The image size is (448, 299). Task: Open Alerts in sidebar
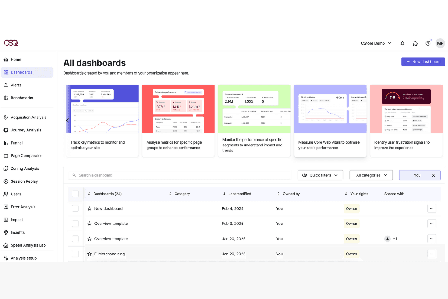[27, 85]
